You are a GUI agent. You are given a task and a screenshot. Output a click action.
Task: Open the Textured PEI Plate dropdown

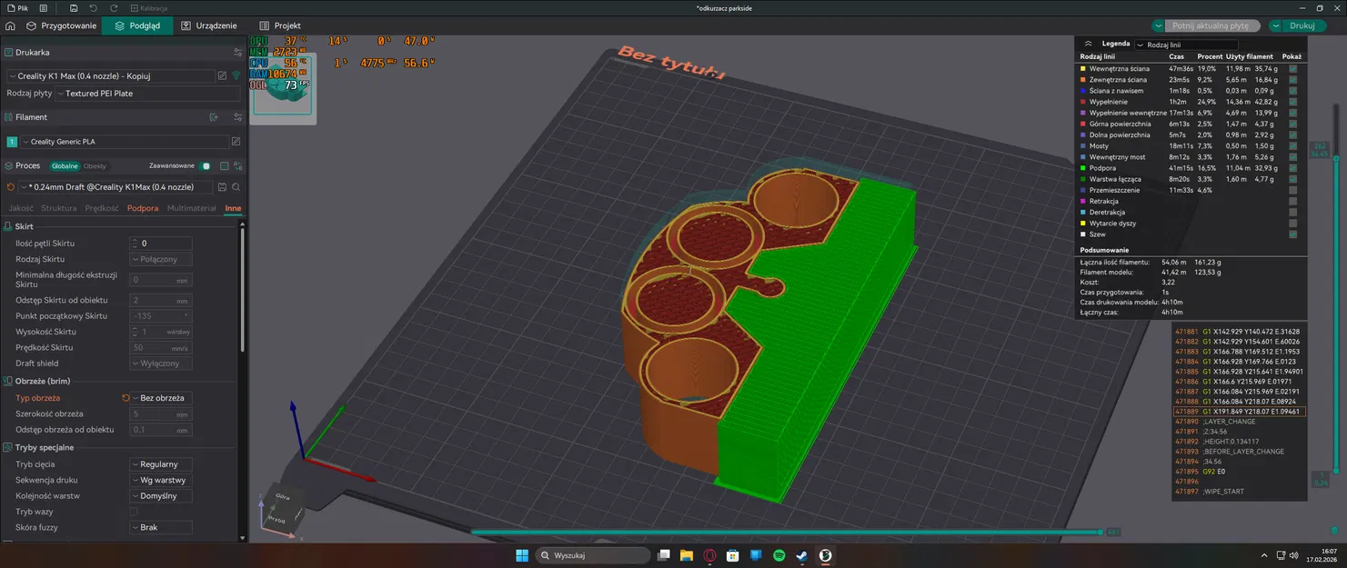[x=149, y=94]
